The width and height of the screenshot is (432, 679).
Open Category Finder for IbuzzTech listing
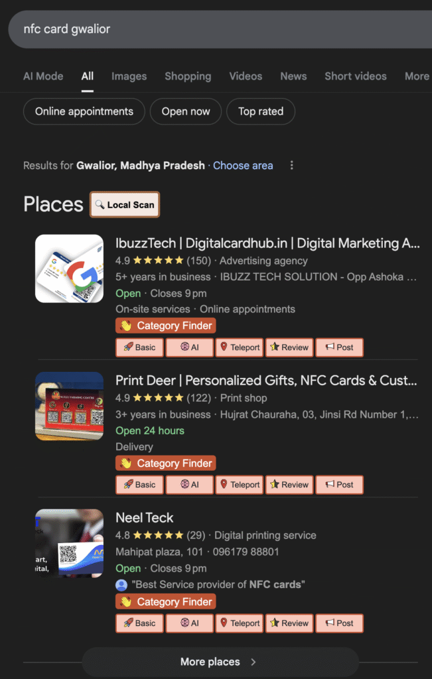[166, 326]
